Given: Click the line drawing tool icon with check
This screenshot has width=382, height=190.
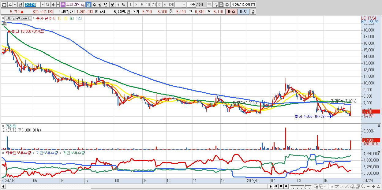Looking at the screenshot, I should (215, 5).
